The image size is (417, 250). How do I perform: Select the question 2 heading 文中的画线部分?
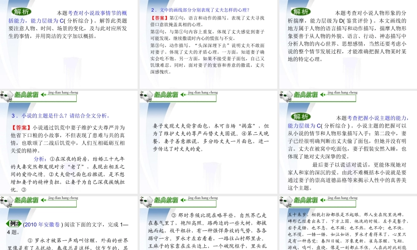pos(200,10)
